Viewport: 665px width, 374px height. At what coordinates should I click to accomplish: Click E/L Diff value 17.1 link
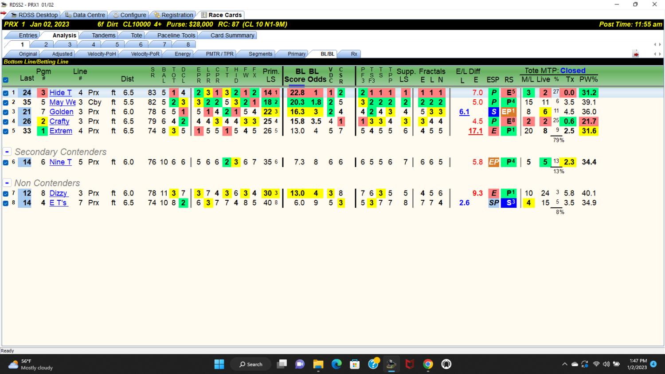[x=475, y=131]
